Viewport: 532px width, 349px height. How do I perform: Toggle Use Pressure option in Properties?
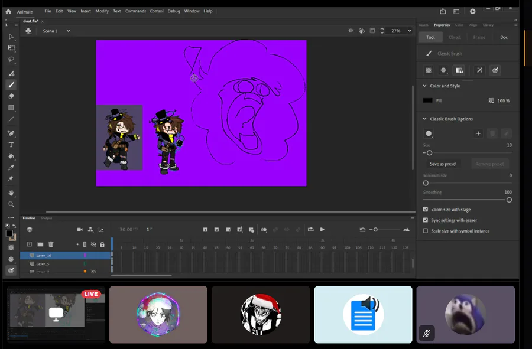pyautogui.click(x=495, y=70)
